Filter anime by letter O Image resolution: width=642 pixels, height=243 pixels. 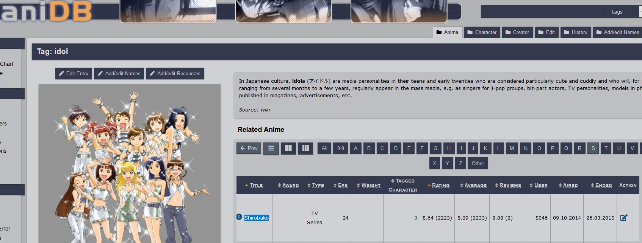(539, 148)
